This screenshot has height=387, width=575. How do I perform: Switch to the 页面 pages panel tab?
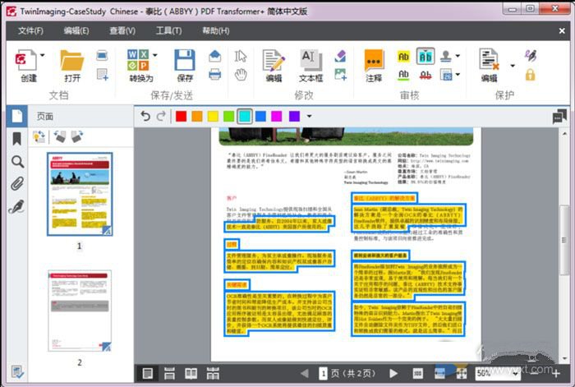click(17, 117)
